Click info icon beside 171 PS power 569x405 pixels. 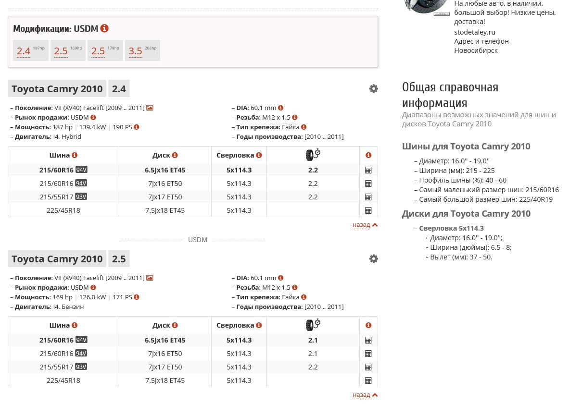click(x=137, y=297)
